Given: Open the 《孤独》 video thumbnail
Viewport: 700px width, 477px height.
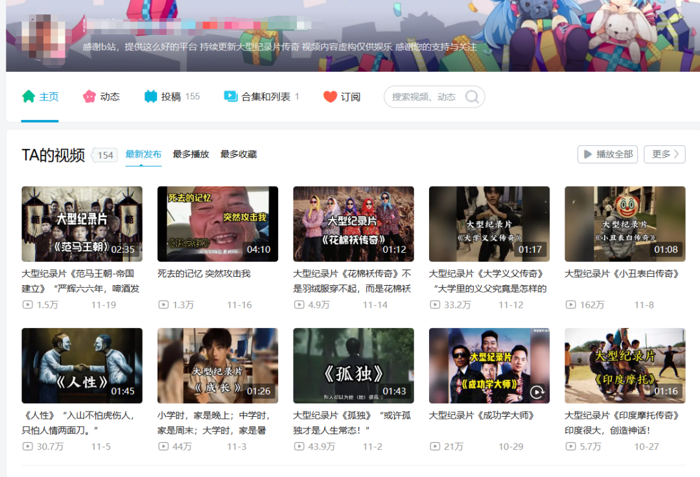Looking at the screenshot, I should (354, 366).
